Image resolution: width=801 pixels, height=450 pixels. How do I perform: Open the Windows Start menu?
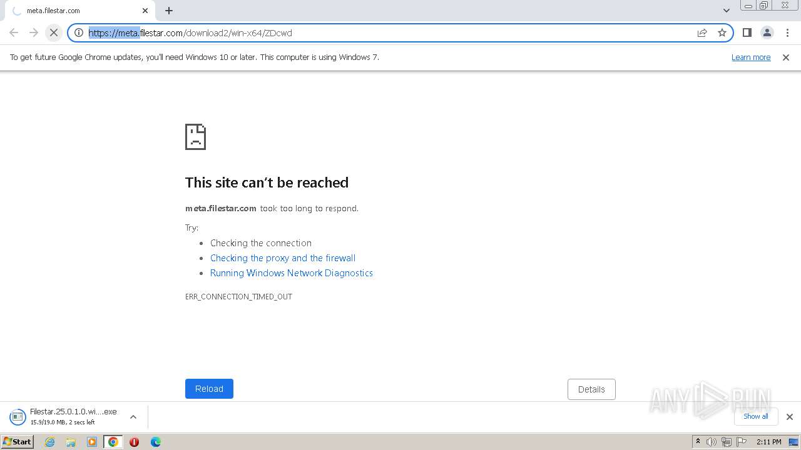tap(17, 441)
